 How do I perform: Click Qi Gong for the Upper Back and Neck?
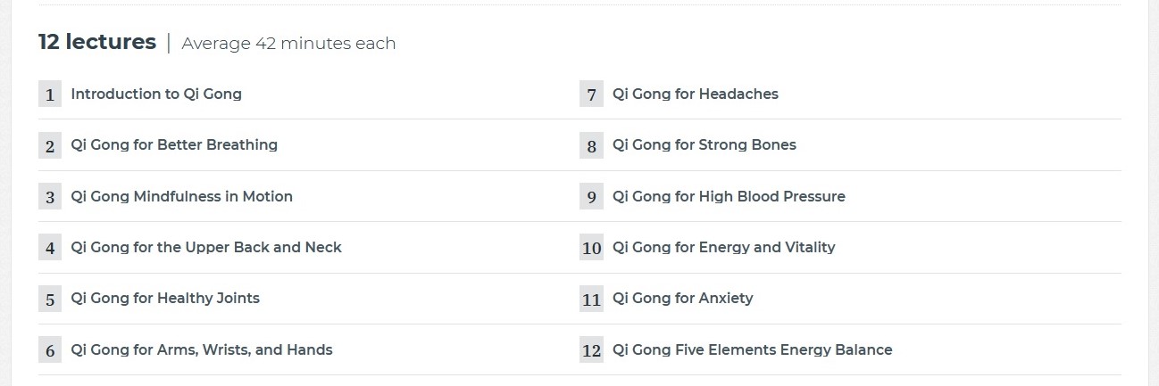pos(206,247)
